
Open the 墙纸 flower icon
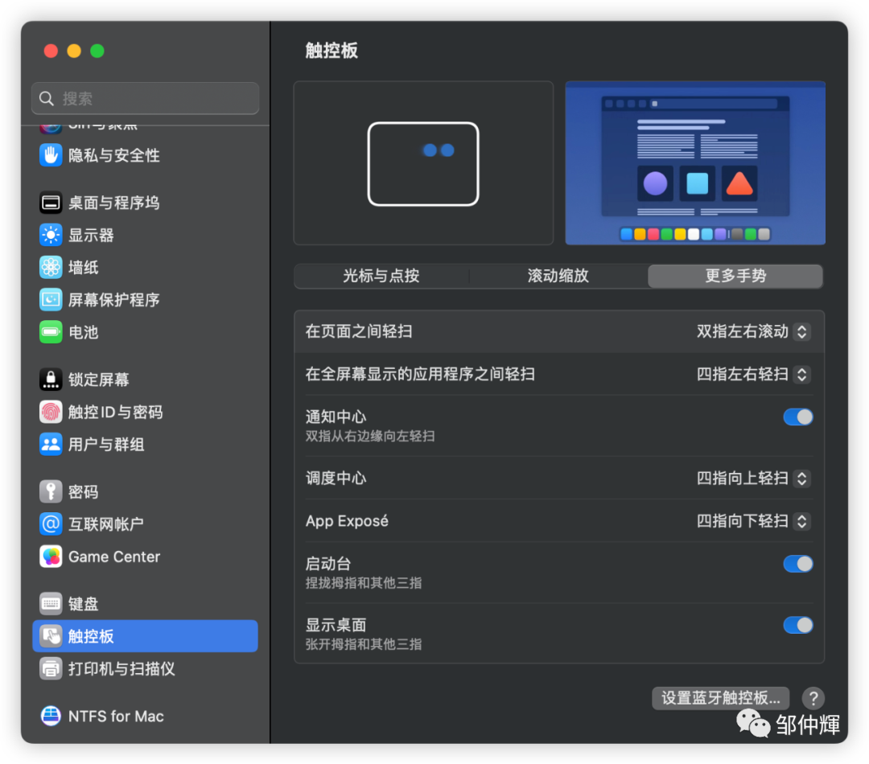point(51,268)
